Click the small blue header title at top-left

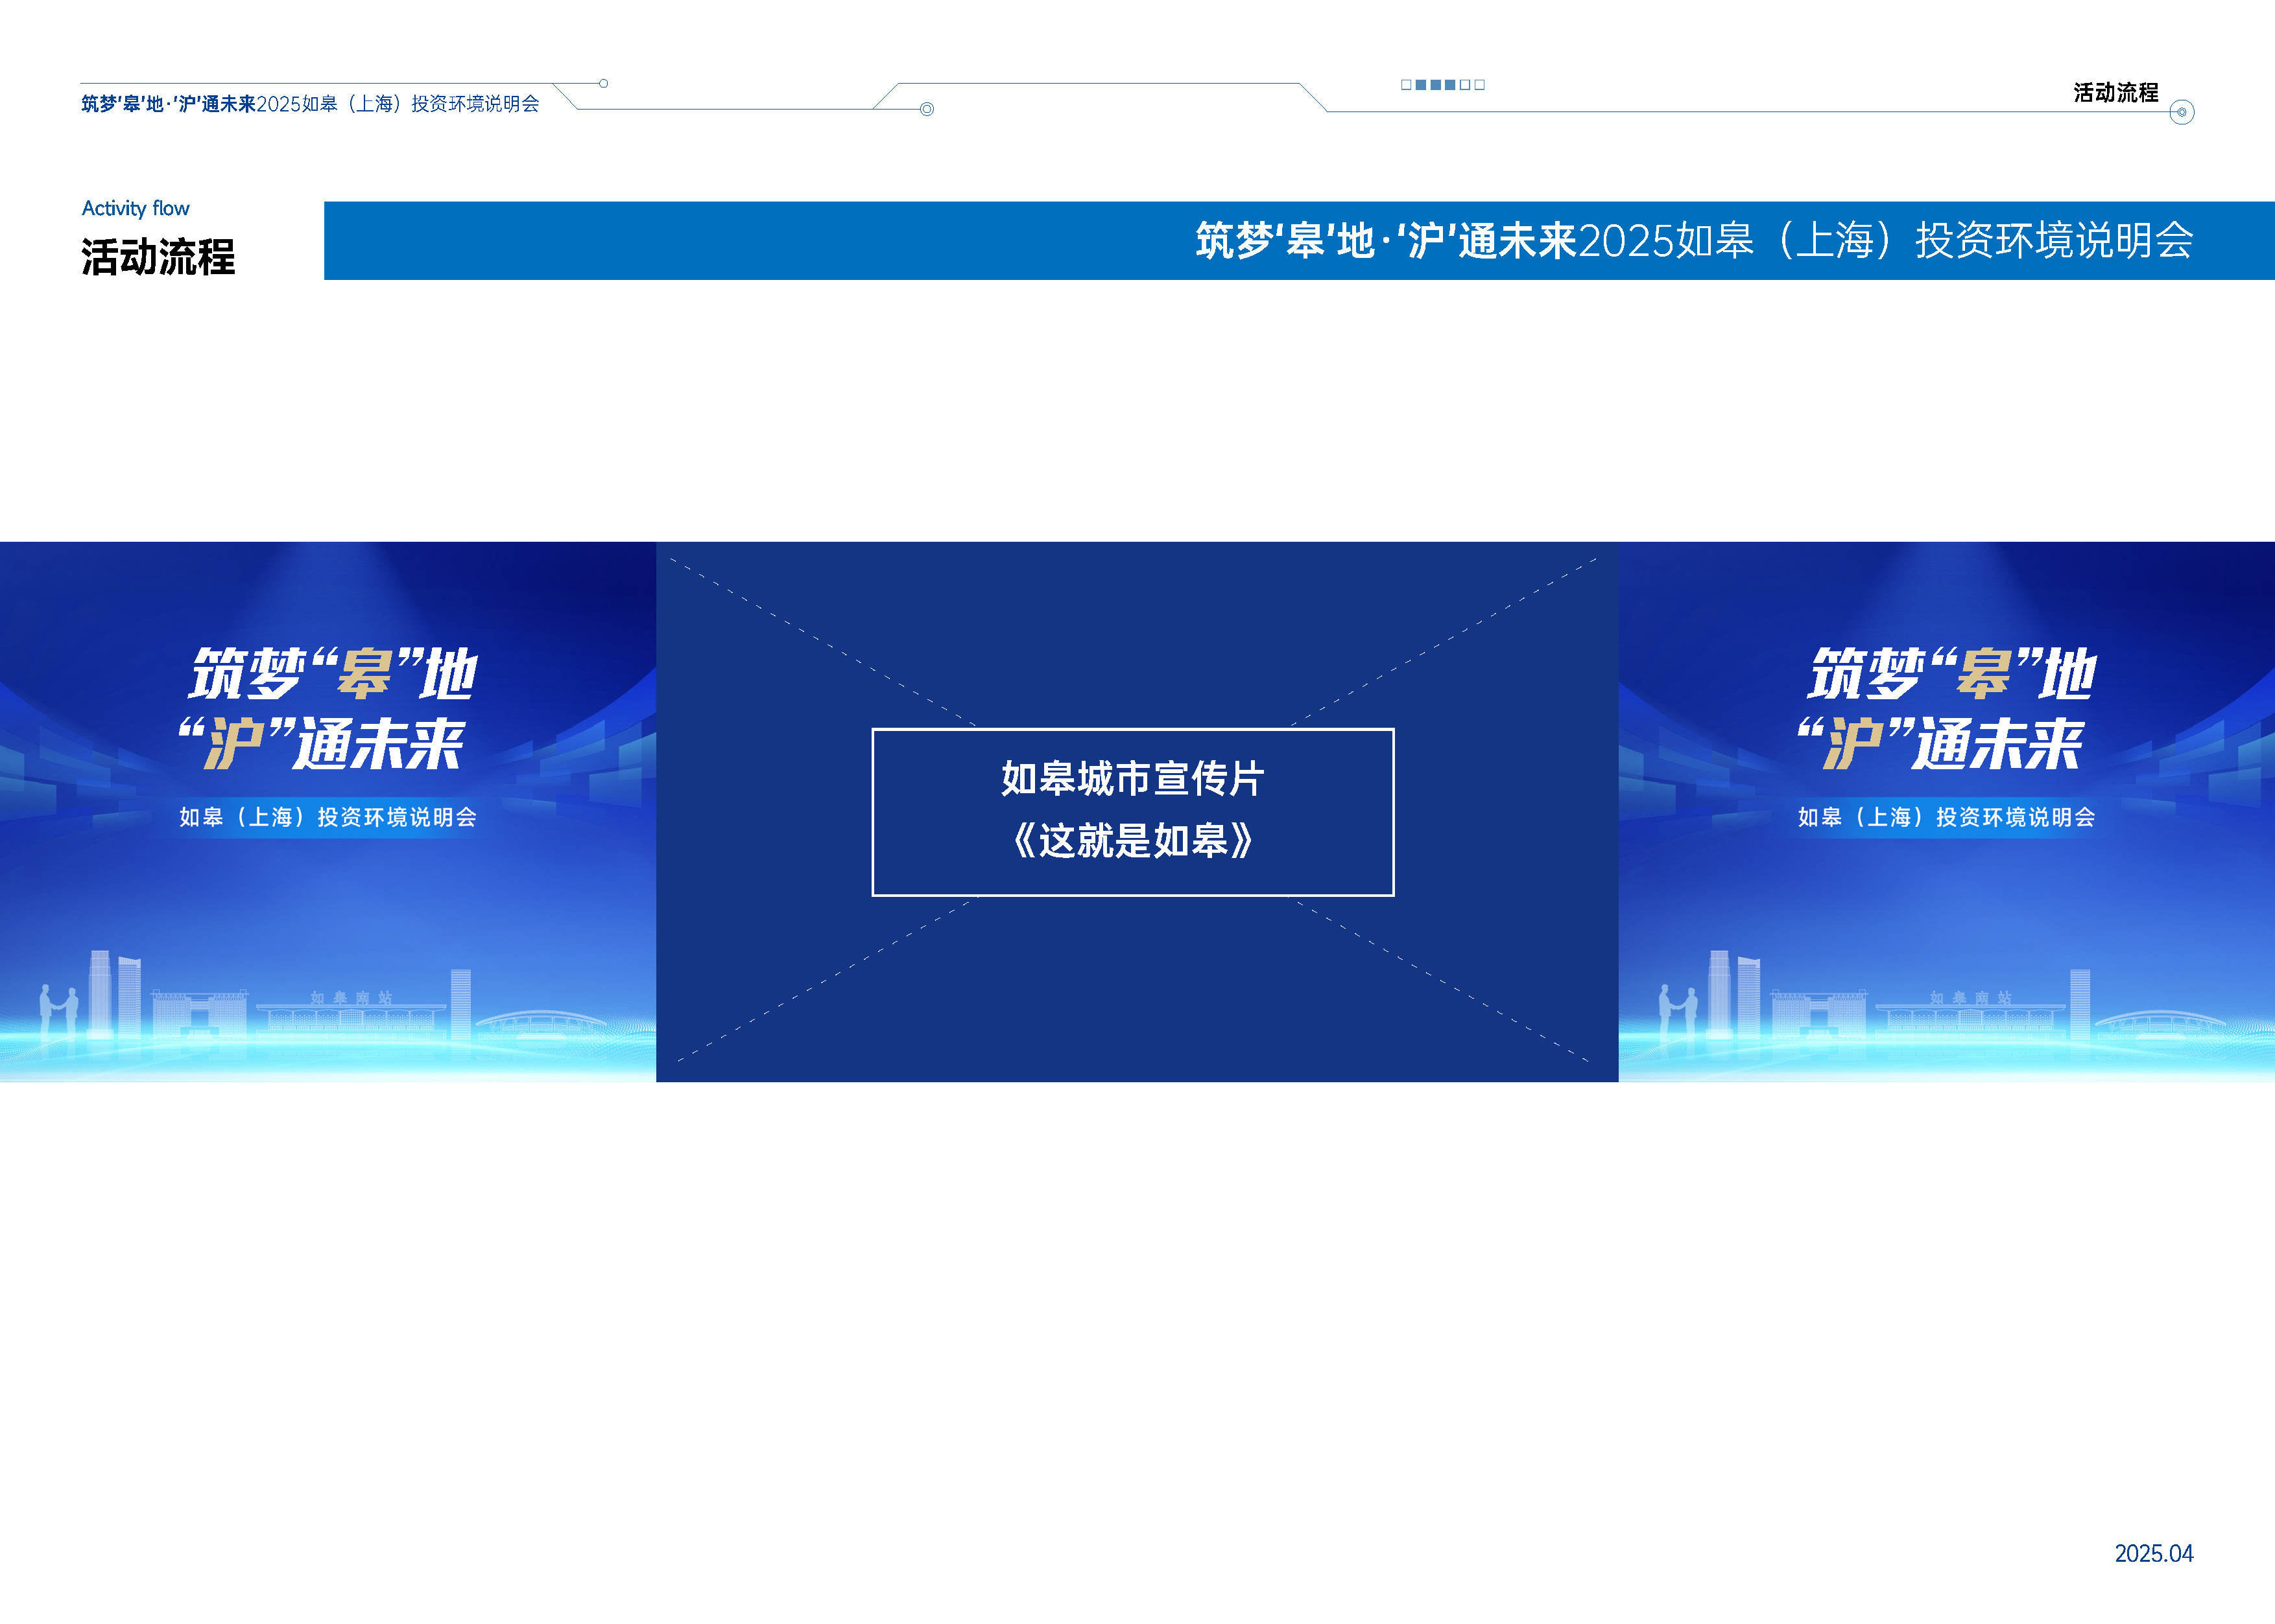click(x=310, y=104)
